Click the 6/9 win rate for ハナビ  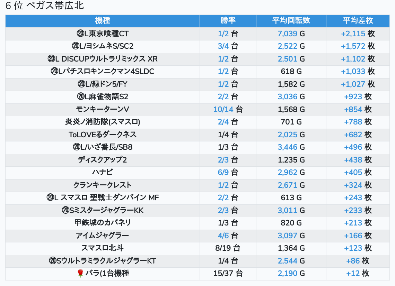pos(223,172)
